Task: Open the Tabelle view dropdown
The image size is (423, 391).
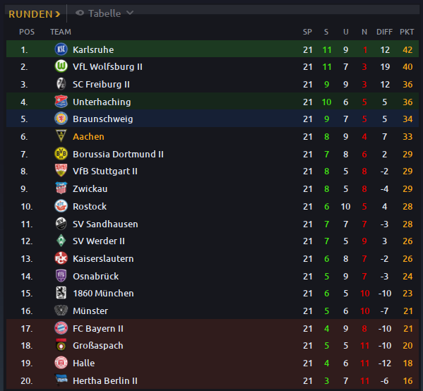Action: (105, 13)
